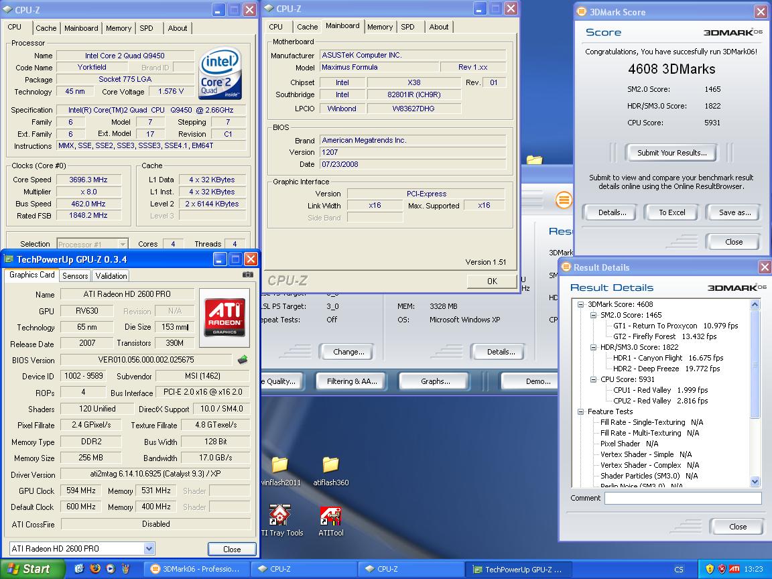Screen dimensions: 772x579
Task: Click the To Excel button
Action: point(672,212)
